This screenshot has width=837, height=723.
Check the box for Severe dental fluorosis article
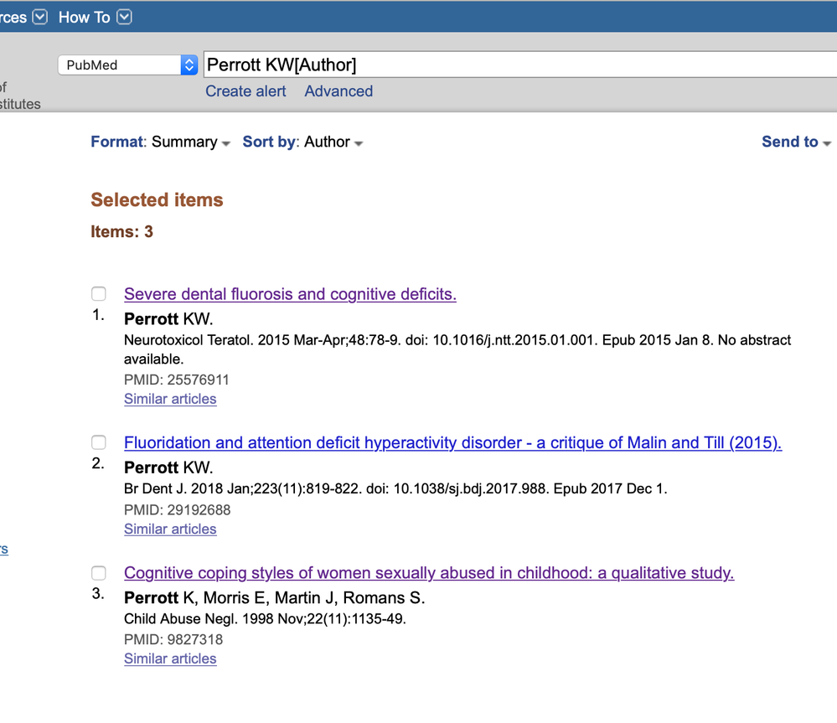99,293
